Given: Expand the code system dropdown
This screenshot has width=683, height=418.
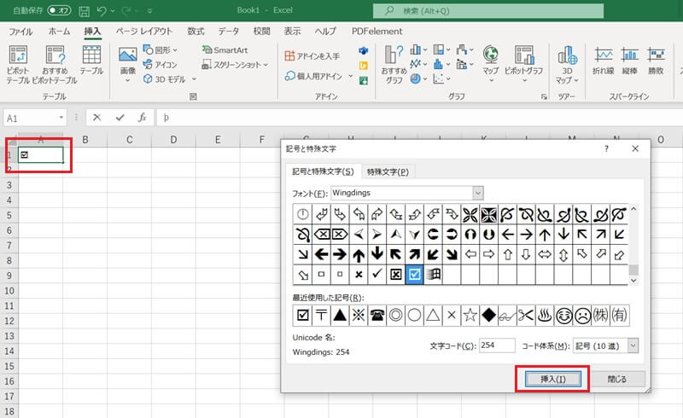Looking at the screenshot, I should 633,345.
